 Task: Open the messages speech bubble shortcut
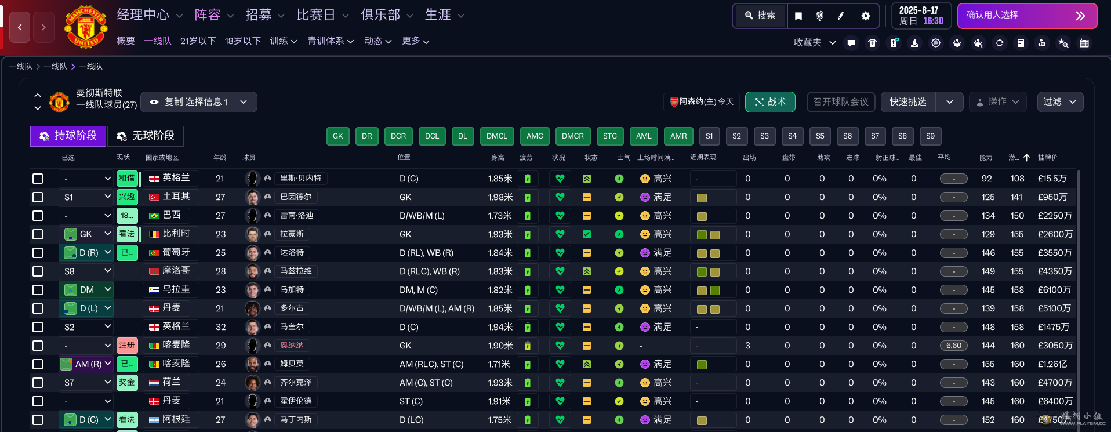[851, 43]
